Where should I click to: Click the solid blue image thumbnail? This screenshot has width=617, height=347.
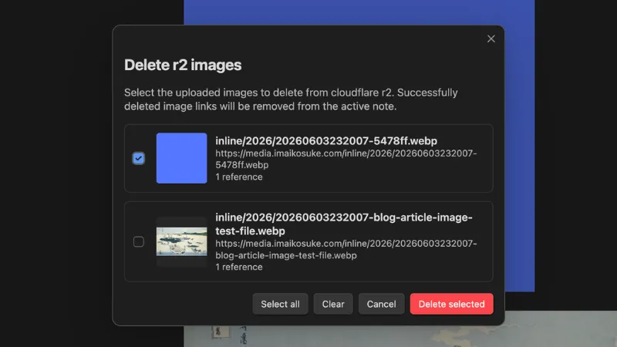[x=181, y=158]
